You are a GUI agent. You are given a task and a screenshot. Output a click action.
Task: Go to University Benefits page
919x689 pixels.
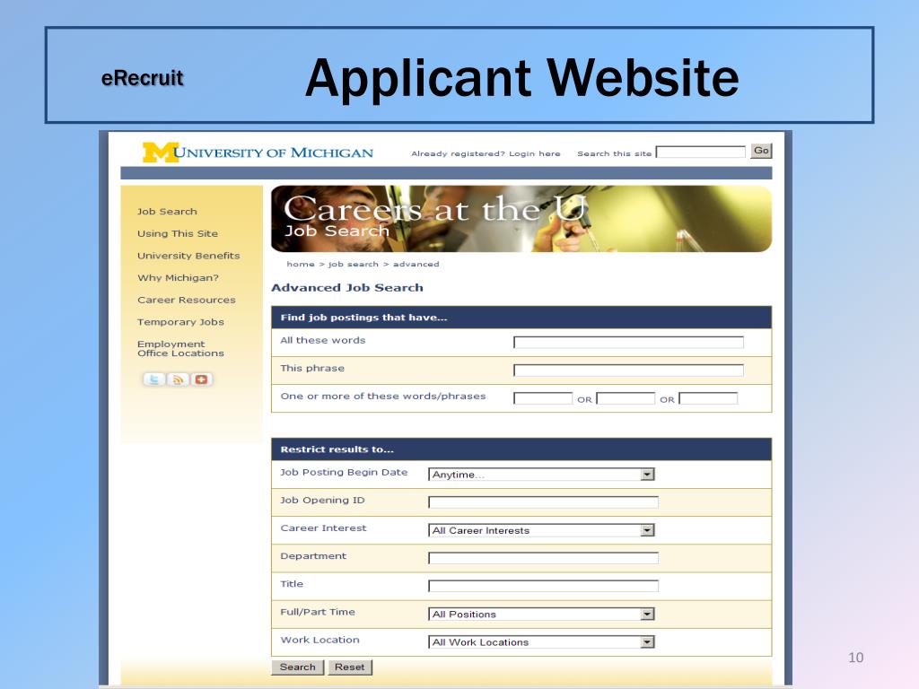coord(188,256)
